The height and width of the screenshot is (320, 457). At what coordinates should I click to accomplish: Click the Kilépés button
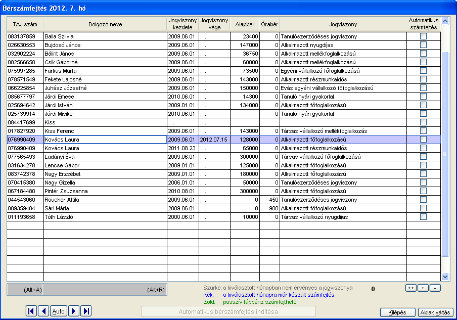(397, 312)
